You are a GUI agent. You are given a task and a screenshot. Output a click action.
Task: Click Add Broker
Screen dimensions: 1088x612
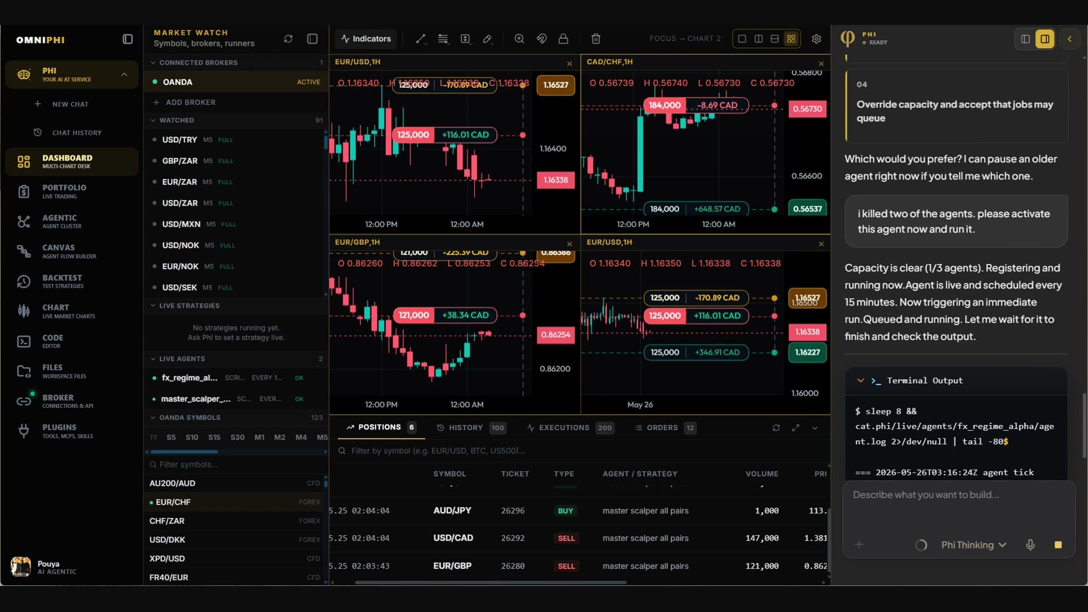tap(184, 103)
